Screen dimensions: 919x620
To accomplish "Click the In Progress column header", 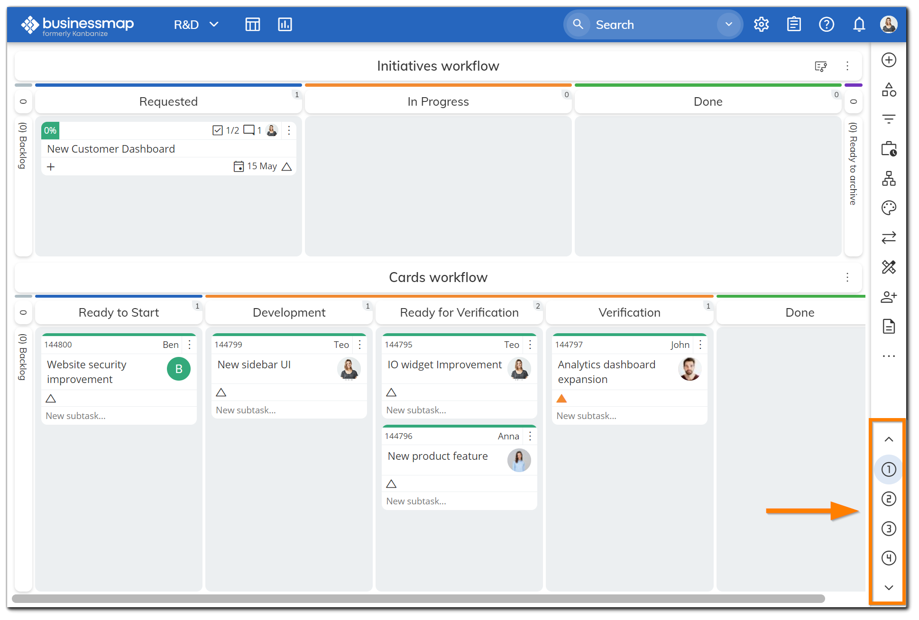I will (438, 101).
